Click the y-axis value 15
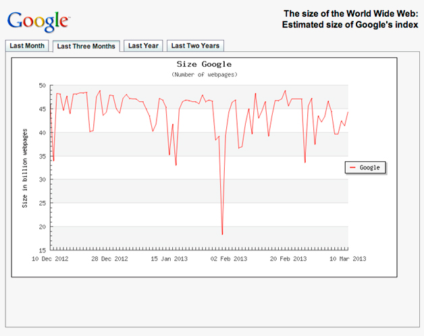Screen dimensions: 424x336 (x=43, y=250)
